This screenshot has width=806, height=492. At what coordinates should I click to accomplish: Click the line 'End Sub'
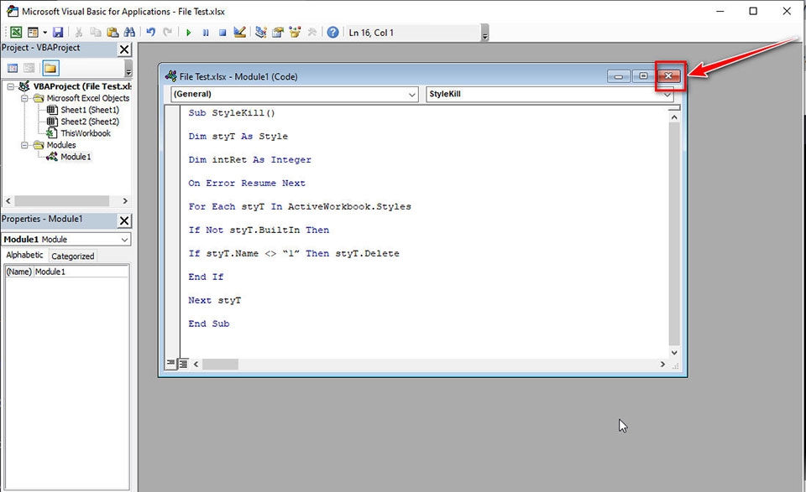point(209,324)
